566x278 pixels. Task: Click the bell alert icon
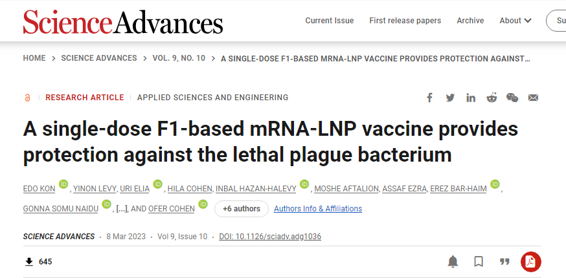point(453,261)
